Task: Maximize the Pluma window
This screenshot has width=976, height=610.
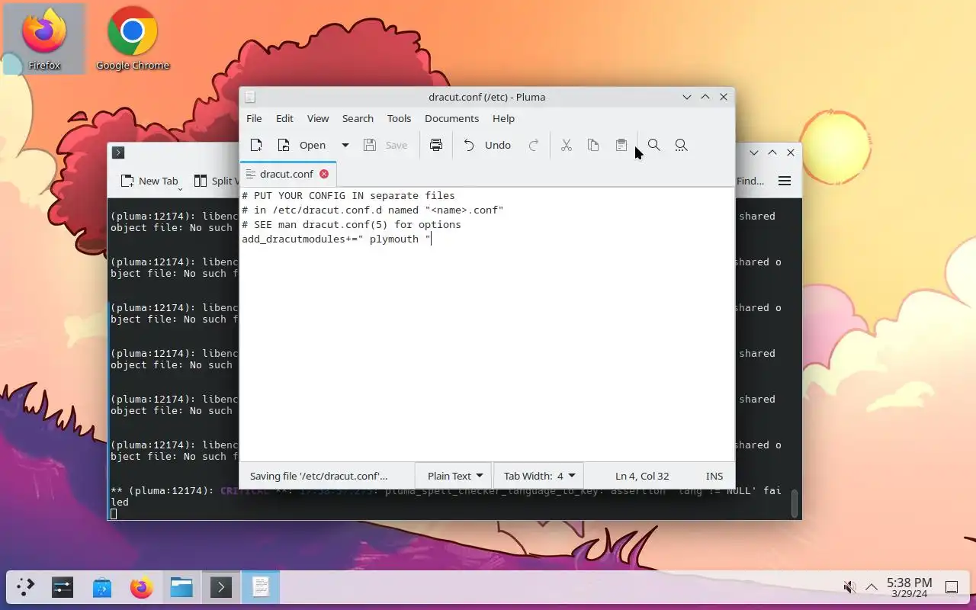Action: [705, 97]
